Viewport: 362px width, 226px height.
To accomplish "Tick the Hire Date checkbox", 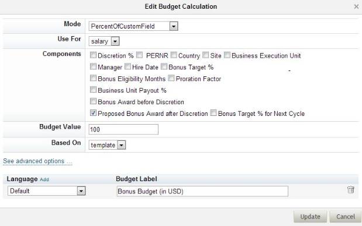I will point(127,66).
